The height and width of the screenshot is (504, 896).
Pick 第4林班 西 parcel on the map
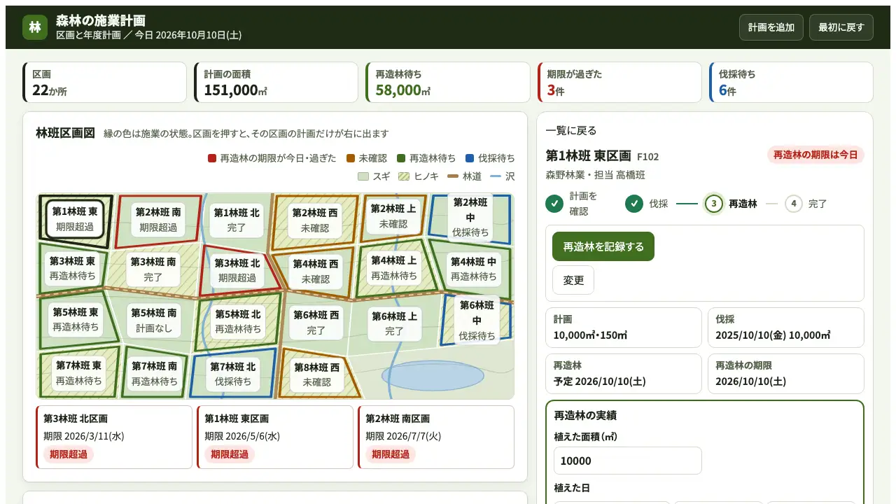point(316,271)
